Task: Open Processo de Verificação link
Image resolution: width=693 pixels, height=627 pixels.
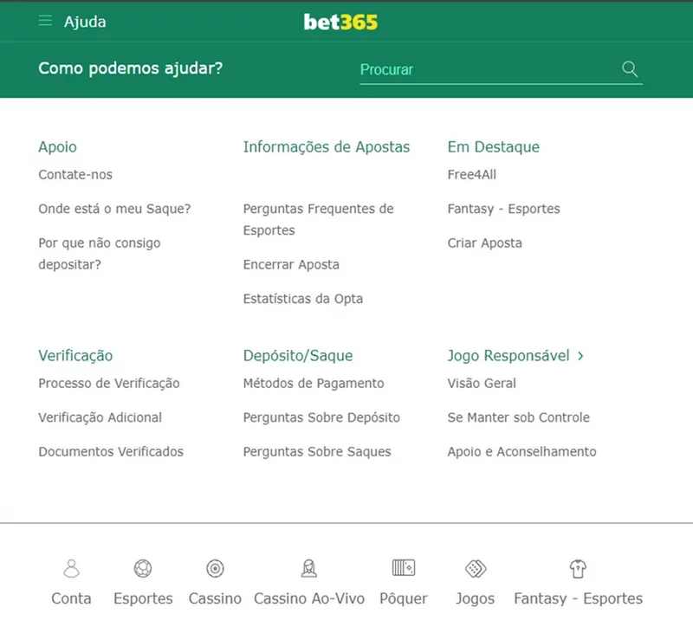Action: click(x=109, y=384)
